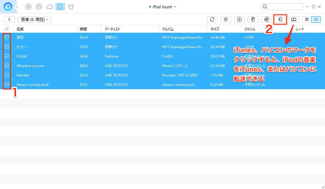Click the send to computer button
The image size is (325, 189).
point(294,19)
